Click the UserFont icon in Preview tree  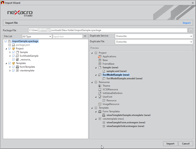[100, 97]
